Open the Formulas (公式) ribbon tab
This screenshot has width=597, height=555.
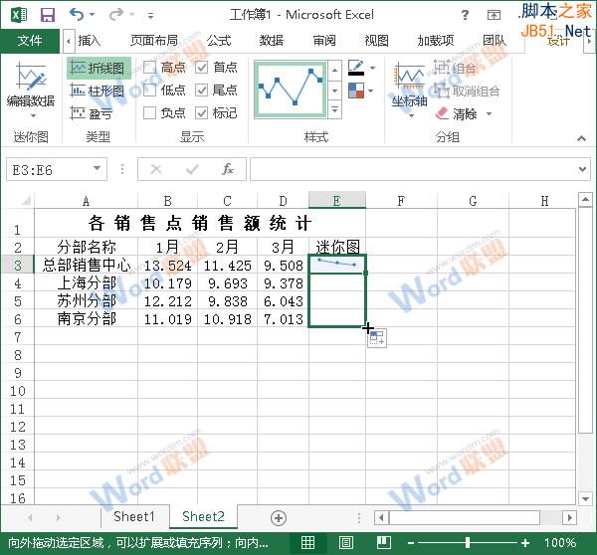219,41
